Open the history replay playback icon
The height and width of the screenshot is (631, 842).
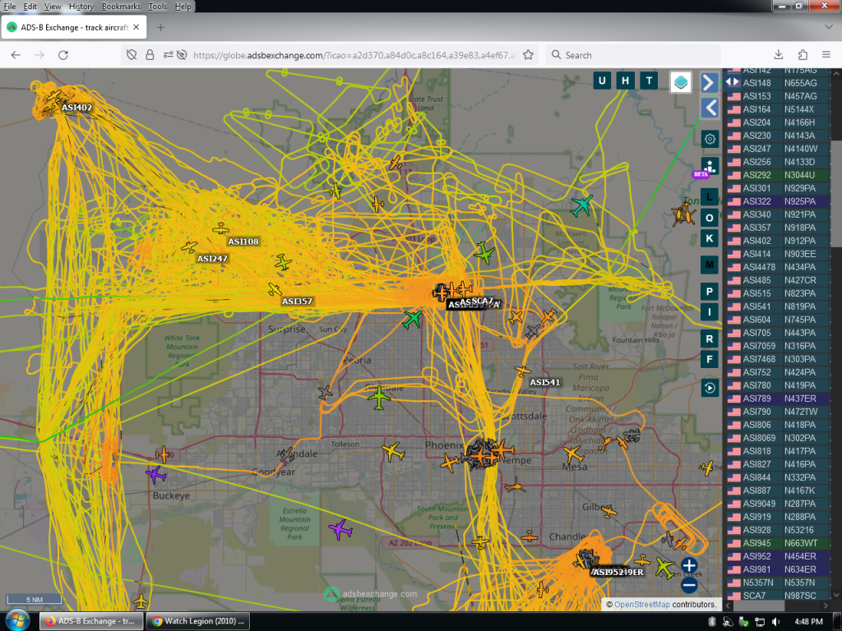pos(710,388)
